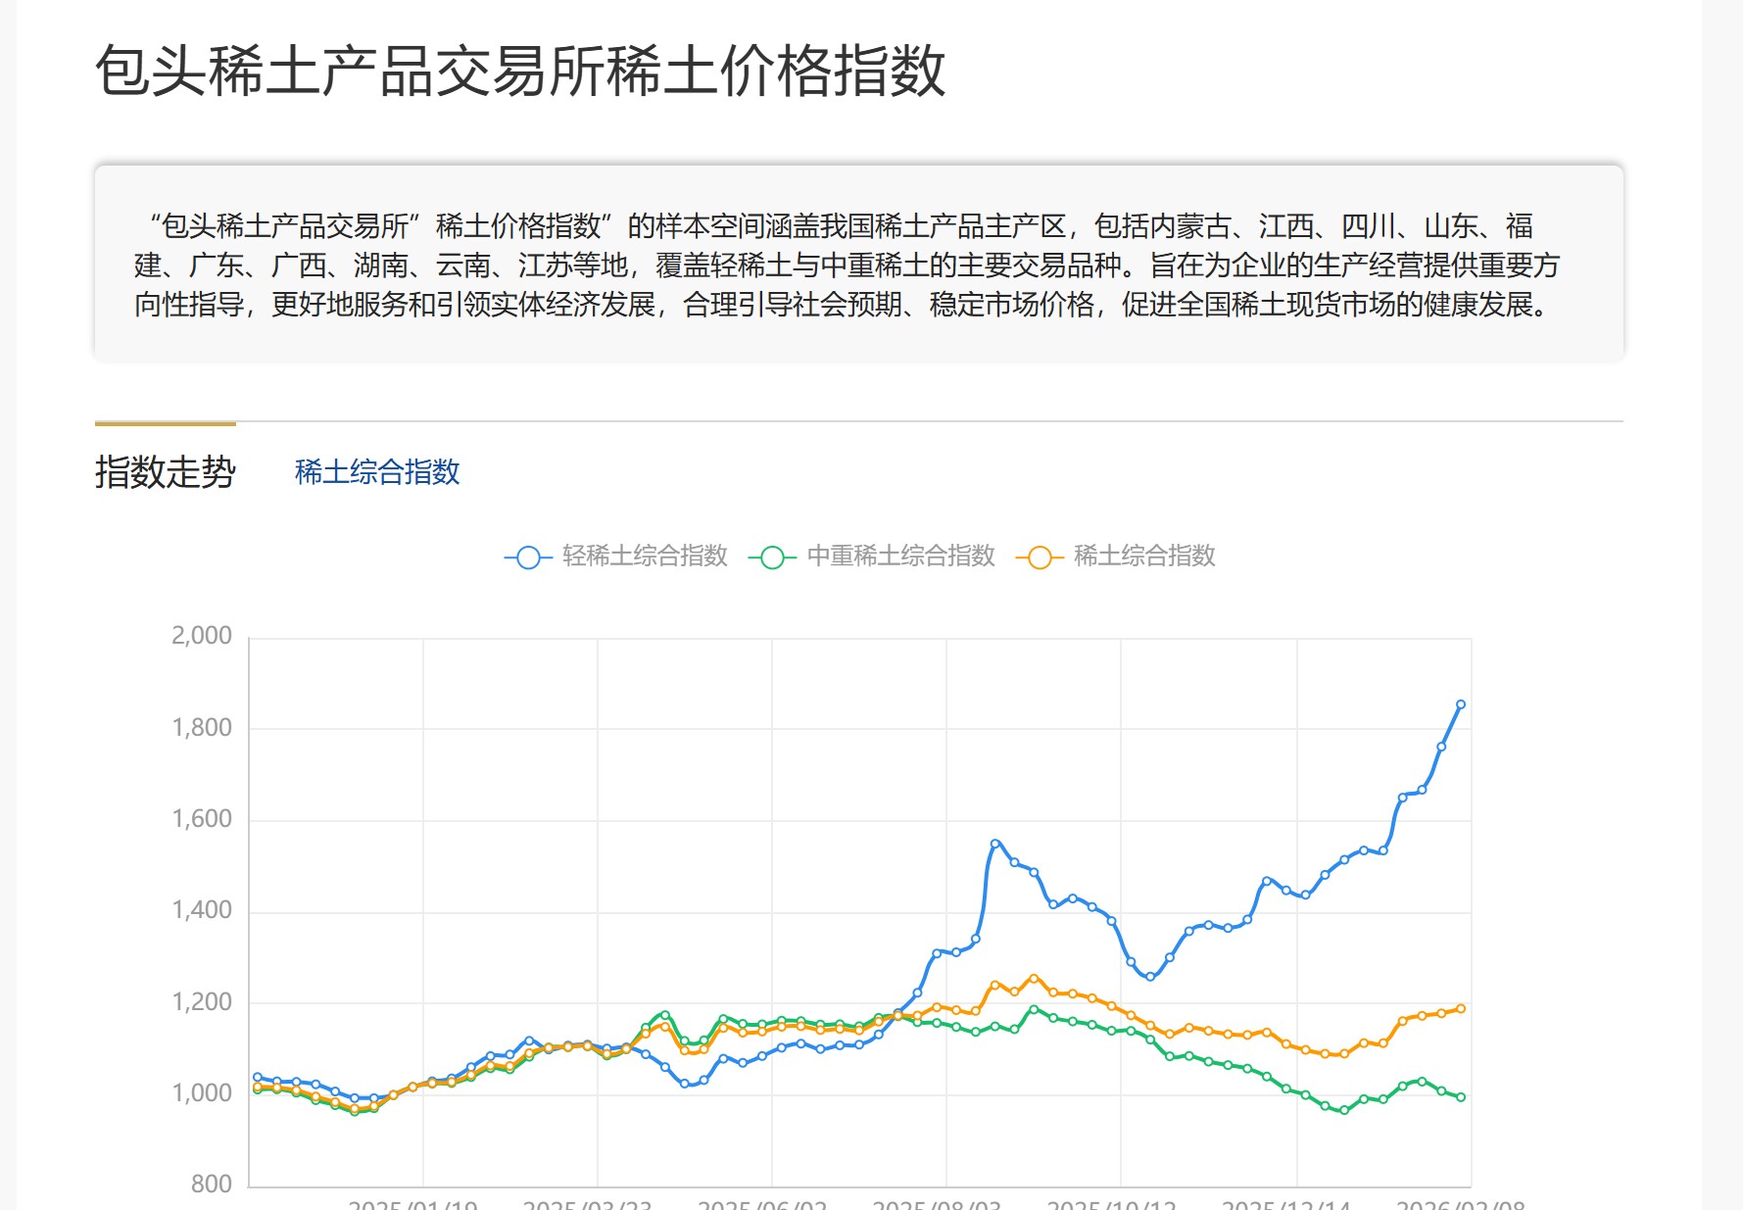Select the 指数走势 section heading

(x=166, y=472)
